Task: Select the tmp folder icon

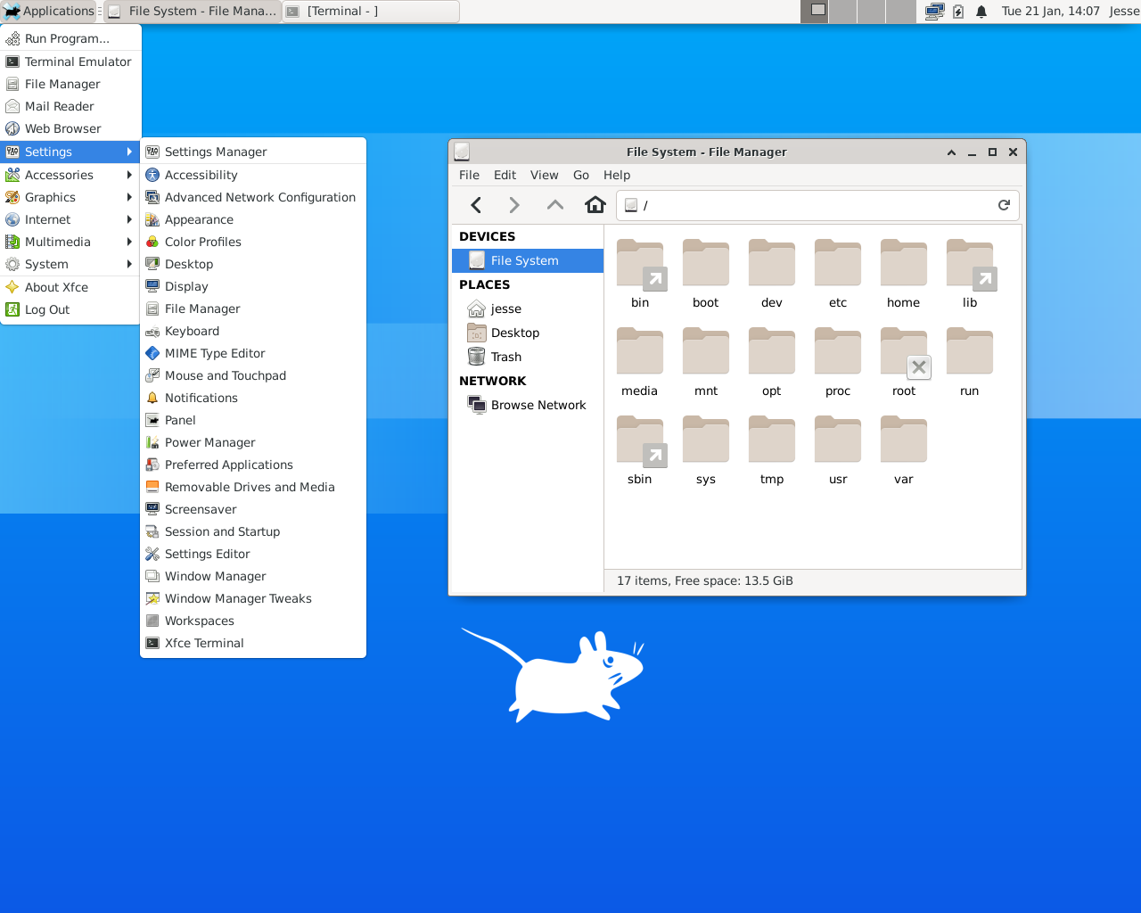Action: (x=772, y=440)
